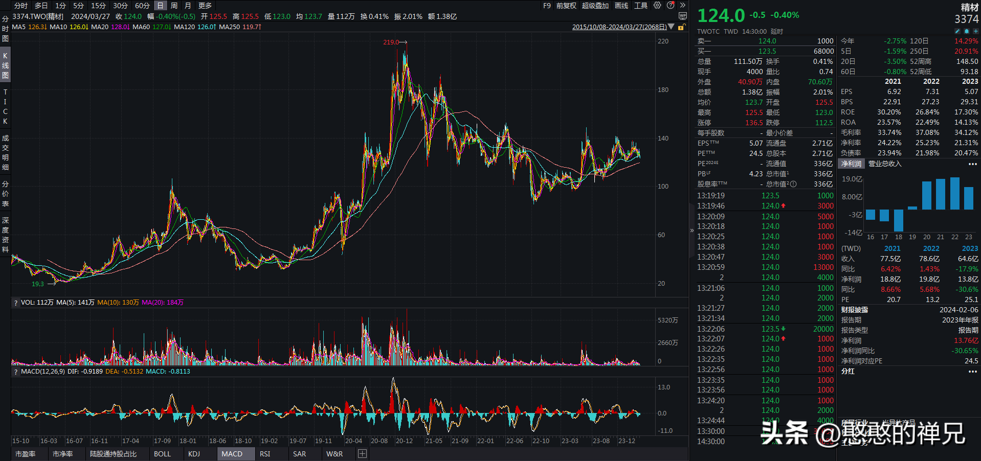The image size is (981, 461).
Task: Open the 营业总收入 revenue chart tab
Action: pos(885,164)
